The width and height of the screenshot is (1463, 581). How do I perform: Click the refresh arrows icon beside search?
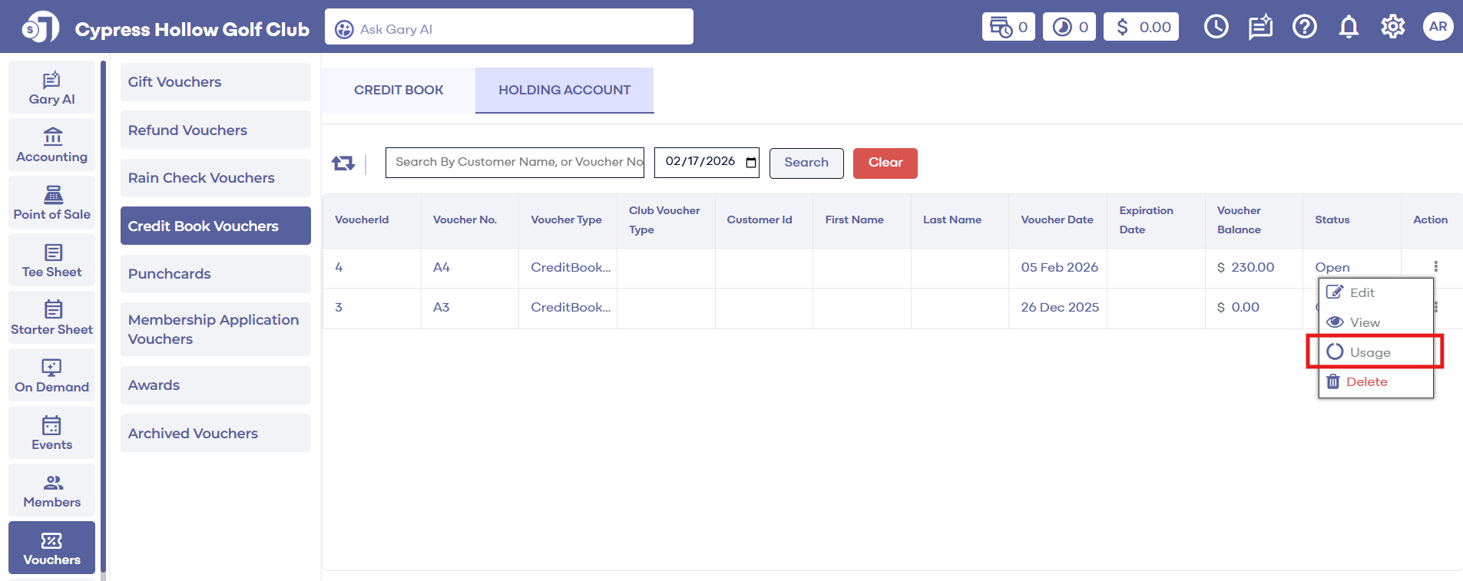[x=343, y=163]
